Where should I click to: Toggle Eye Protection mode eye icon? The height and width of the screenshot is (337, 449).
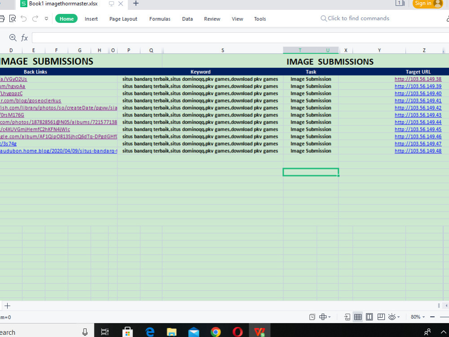(x=392, y=317)
